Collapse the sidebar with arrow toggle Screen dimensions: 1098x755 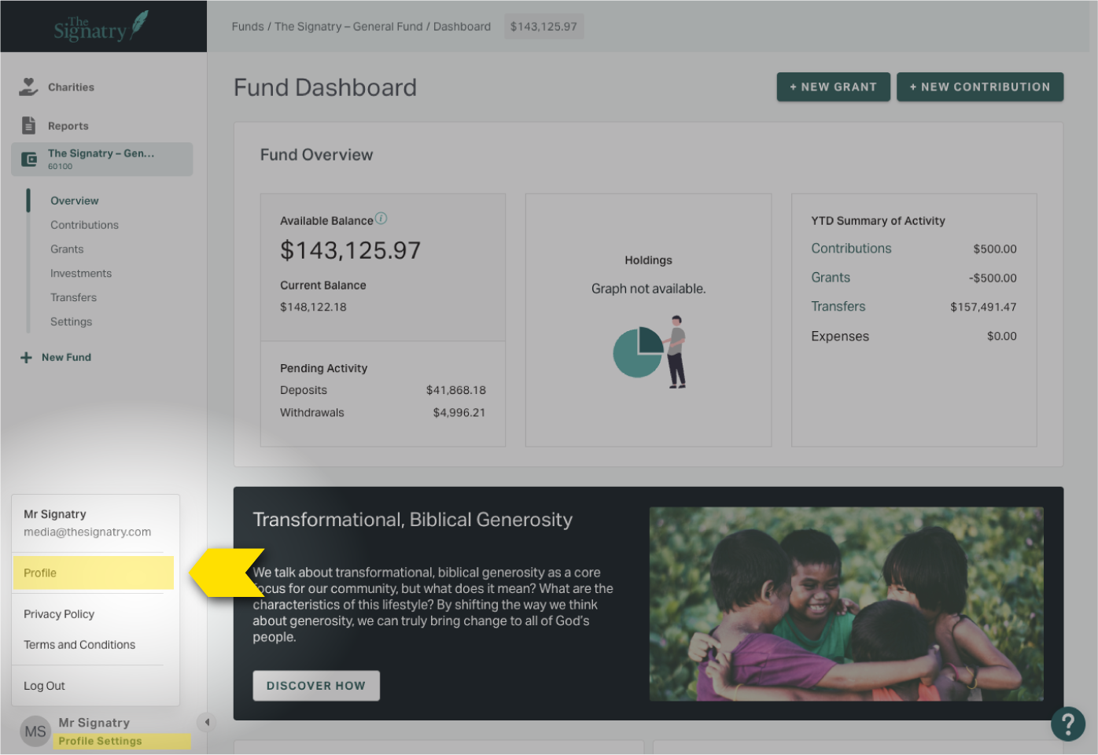(x=206, y=721)
